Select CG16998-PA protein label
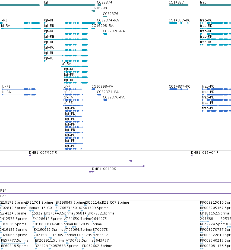The image size is (231, 250). 102,86
